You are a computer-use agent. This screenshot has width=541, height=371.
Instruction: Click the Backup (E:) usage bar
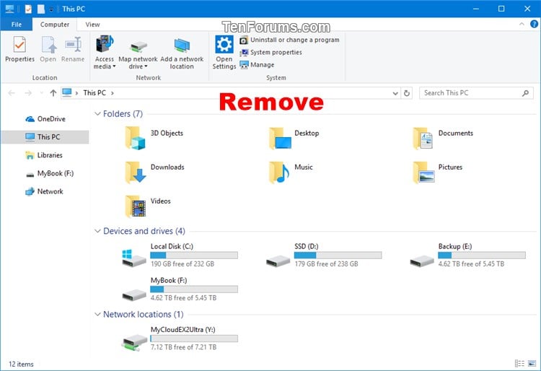pyautogui.click(x=482, y=256)
